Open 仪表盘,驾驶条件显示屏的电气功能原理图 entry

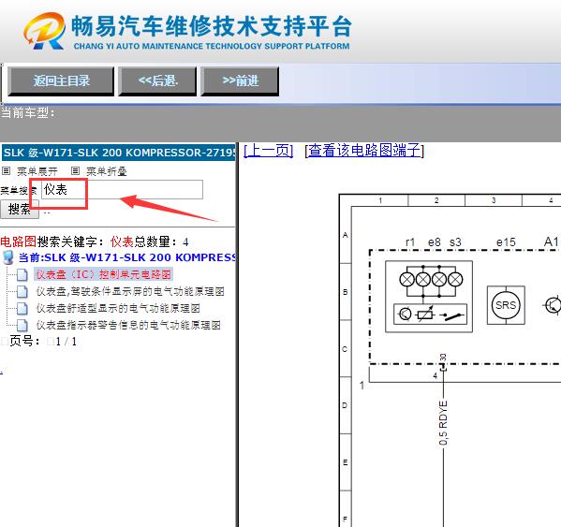pyautogui.click(x=130, y=291)
